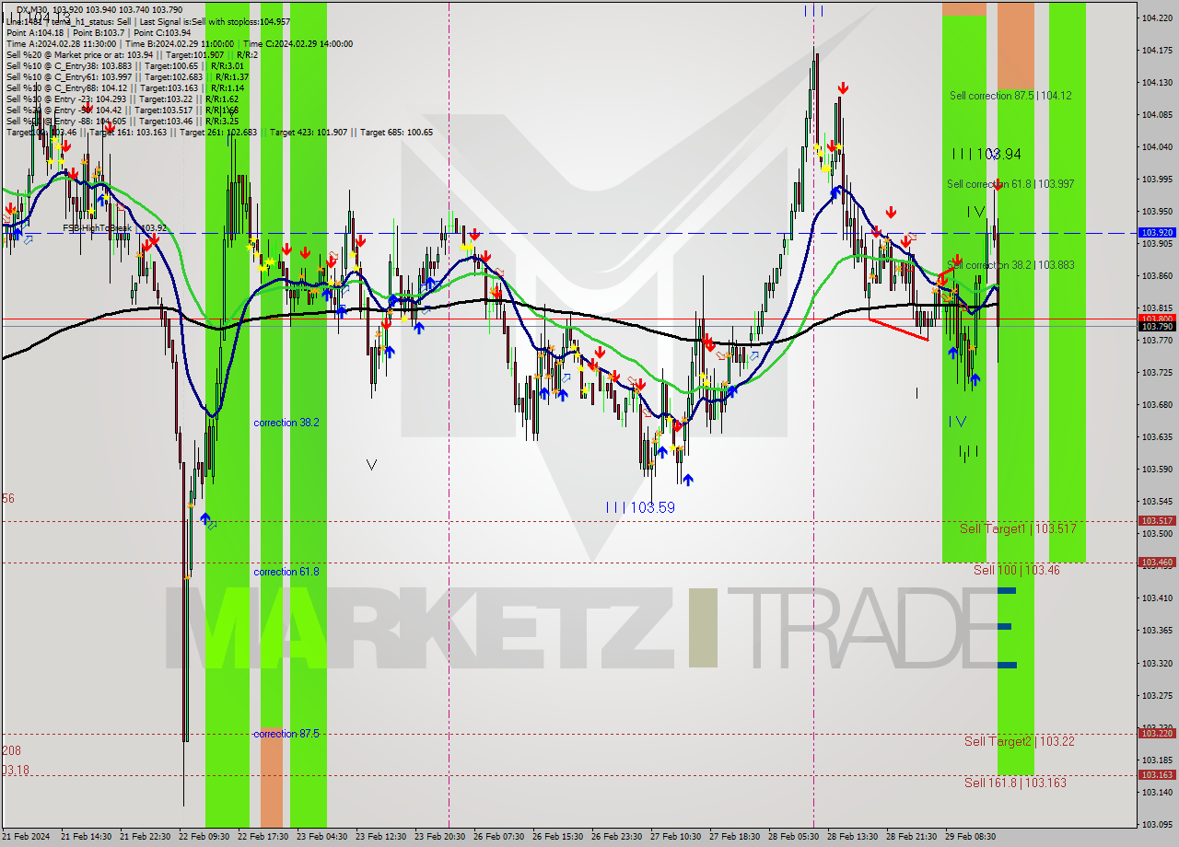
Task: Click the black price tag 103.790
Action: click(x=1157, y=326)
